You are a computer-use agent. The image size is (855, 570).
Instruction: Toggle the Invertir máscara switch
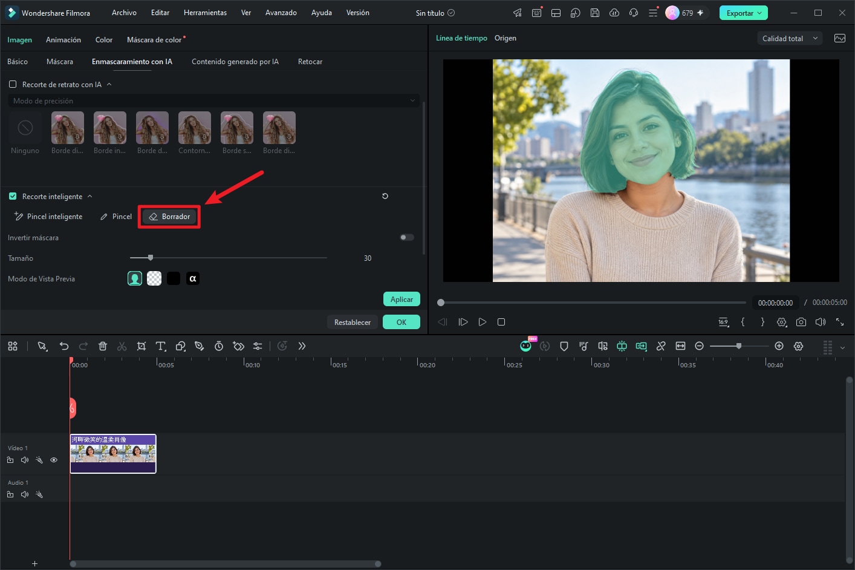click(407, 237)
